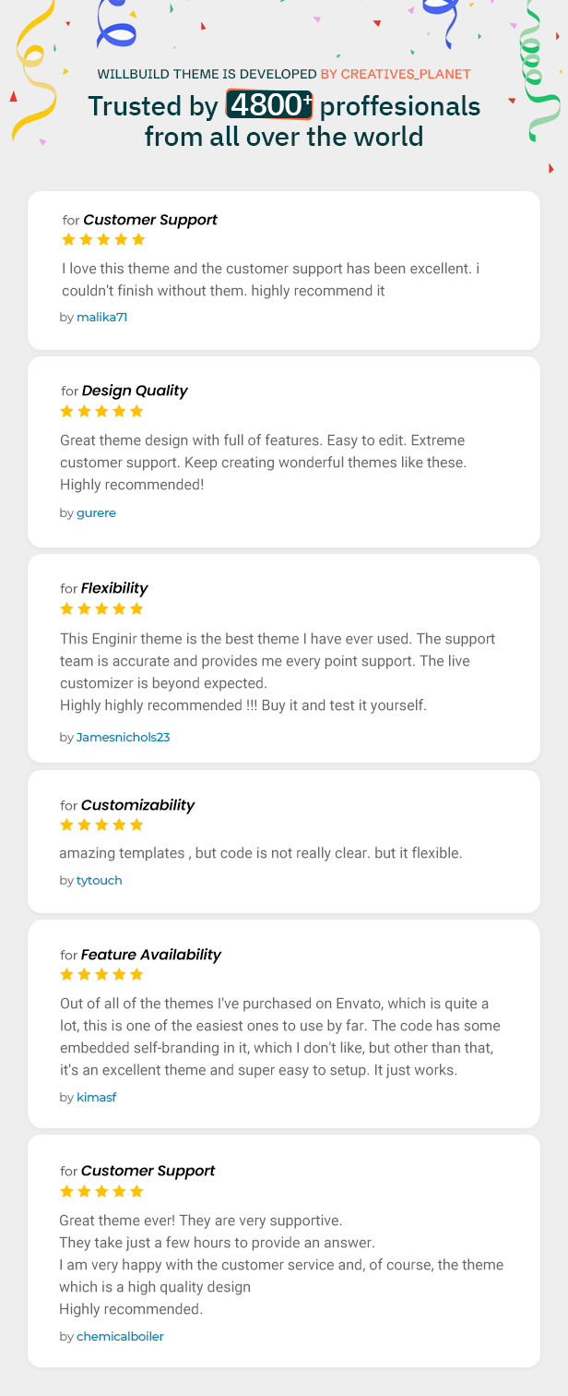The image size is (568, 1396).
Task: Click the Jamesnichols23 username link
Action: point(123,737)
